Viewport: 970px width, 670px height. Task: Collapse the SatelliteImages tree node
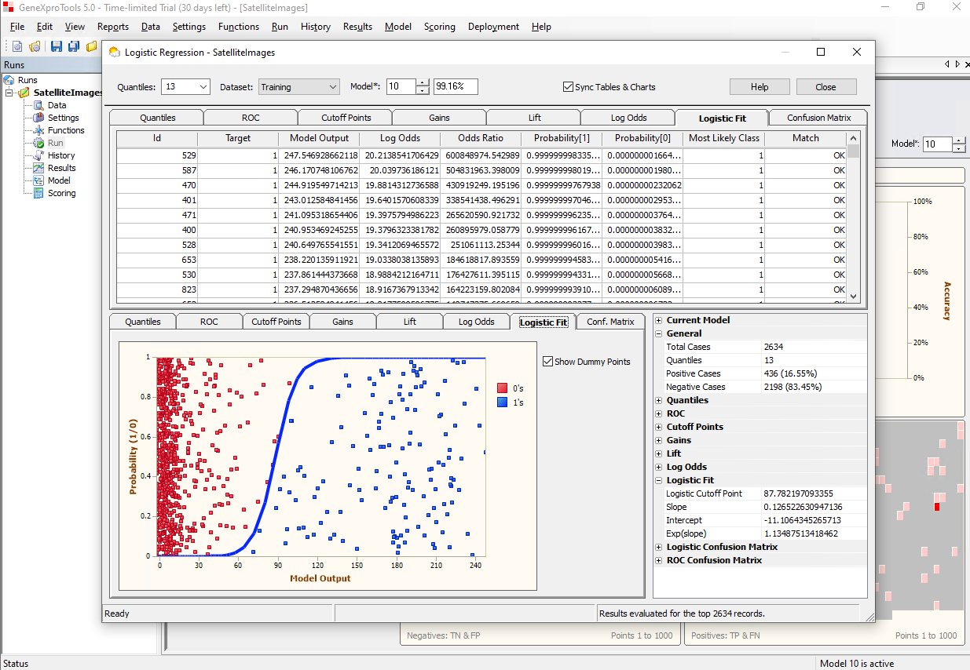point(9,93)
